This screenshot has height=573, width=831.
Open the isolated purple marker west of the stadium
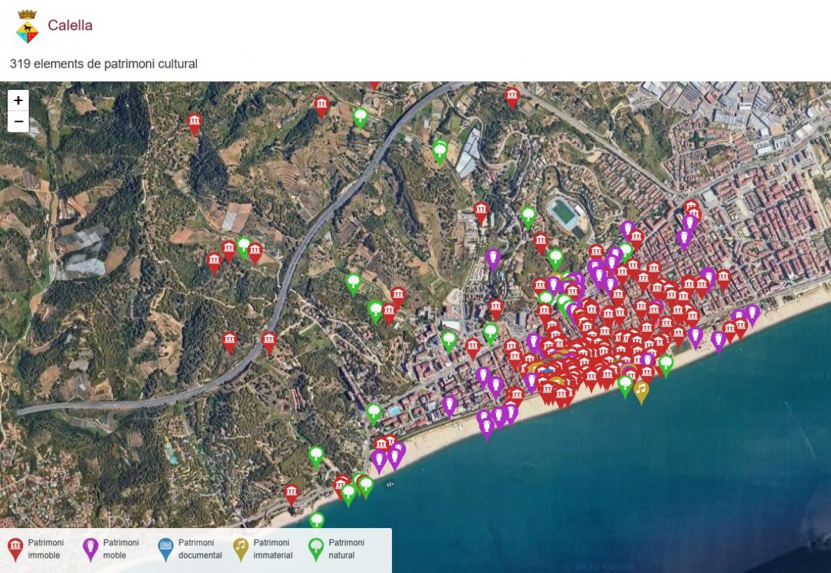click(x=493, y=258)
